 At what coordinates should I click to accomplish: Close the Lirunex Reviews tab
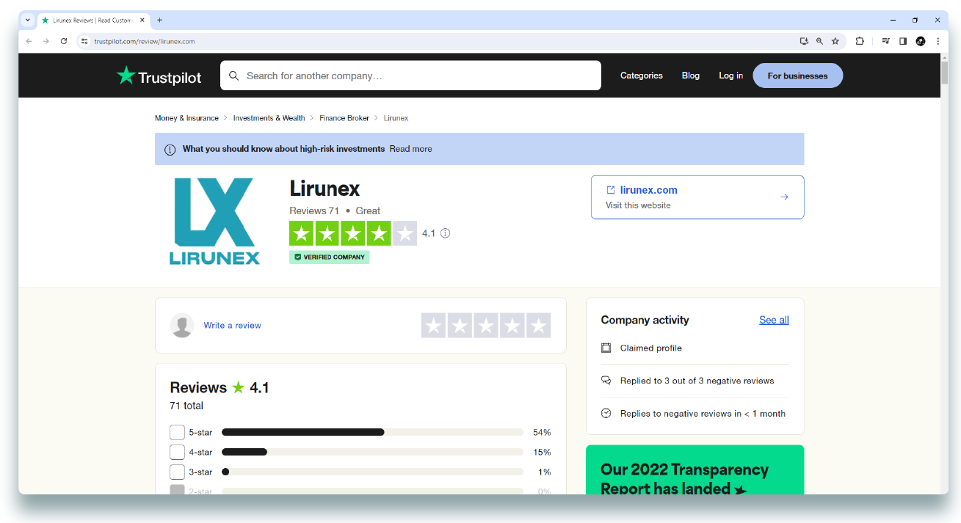click(142, 20)
